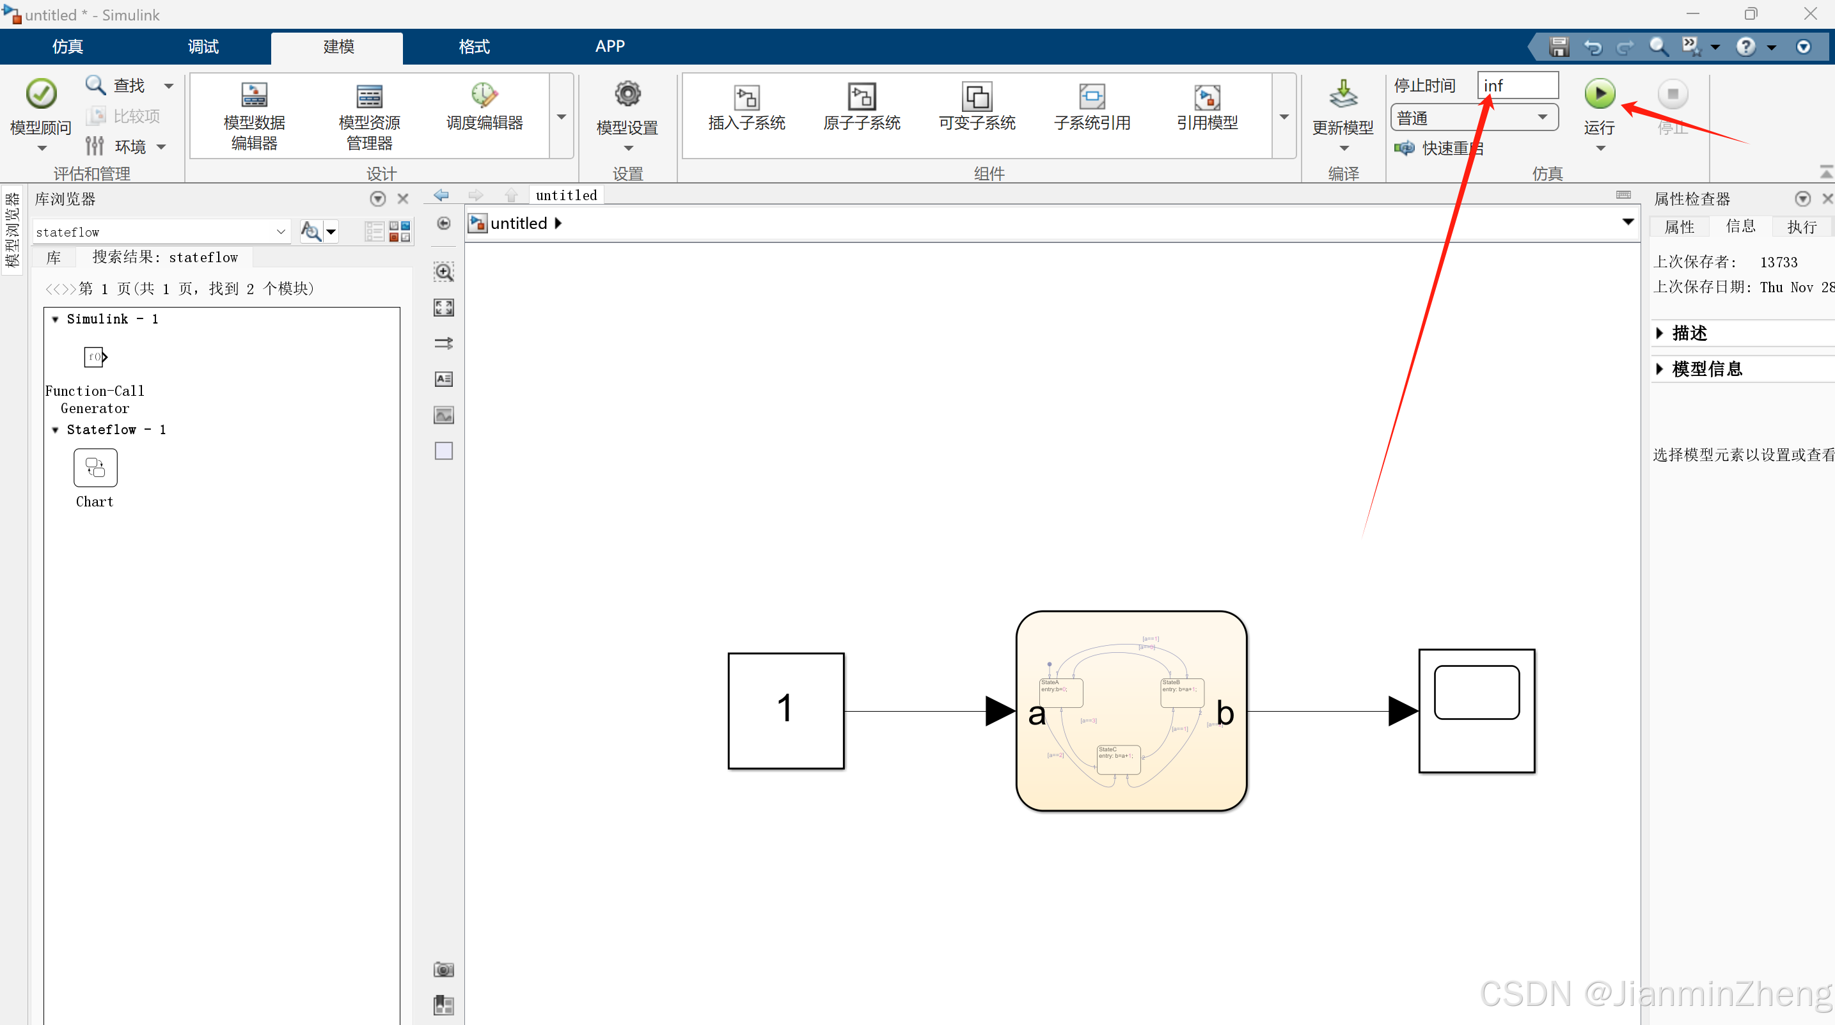
Task: Select the Area rectangle tool in the palette
Action: (444, 451)
